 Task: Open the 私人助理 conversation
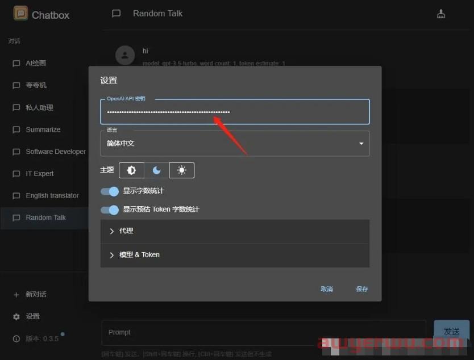point(44,107)
